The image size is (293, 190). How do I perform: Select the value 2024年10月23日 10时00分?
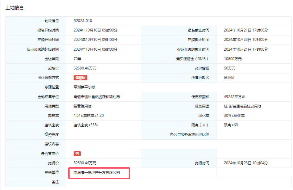[246, 40]
